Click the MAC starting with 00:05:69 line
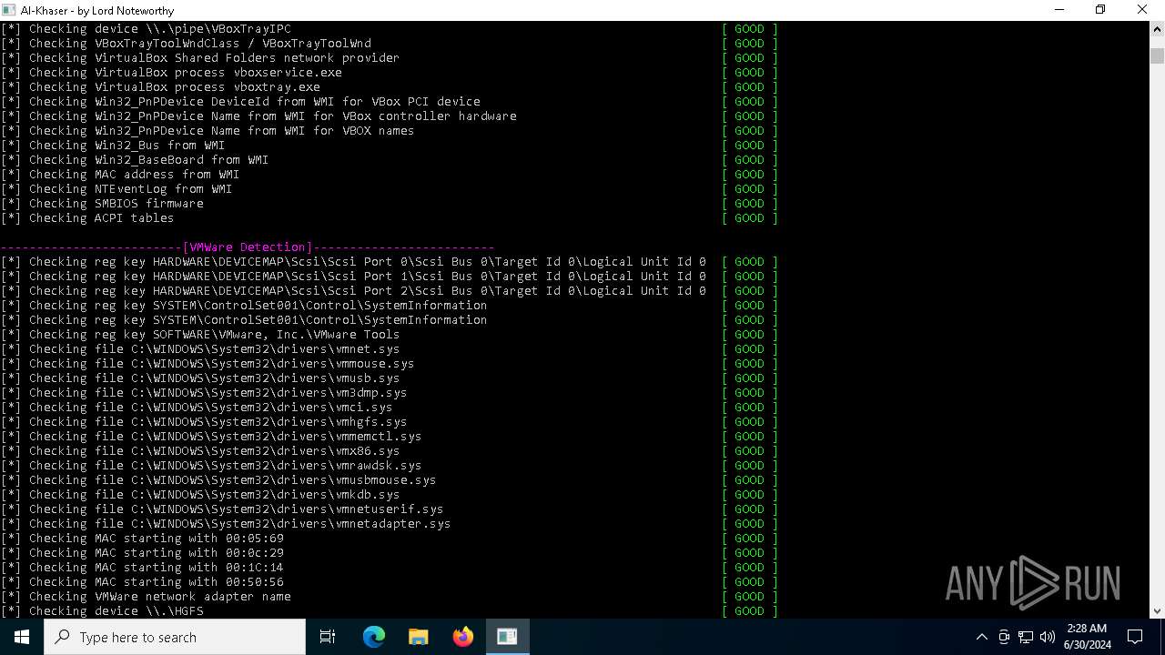Screen dimensions: 1165x655 [x=142, y=539]
